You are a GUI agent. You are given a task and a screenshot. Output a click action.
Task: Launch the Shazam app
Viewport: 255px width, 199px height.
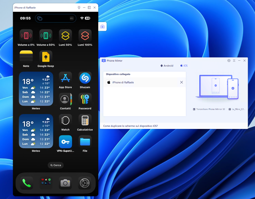(85, 78)
